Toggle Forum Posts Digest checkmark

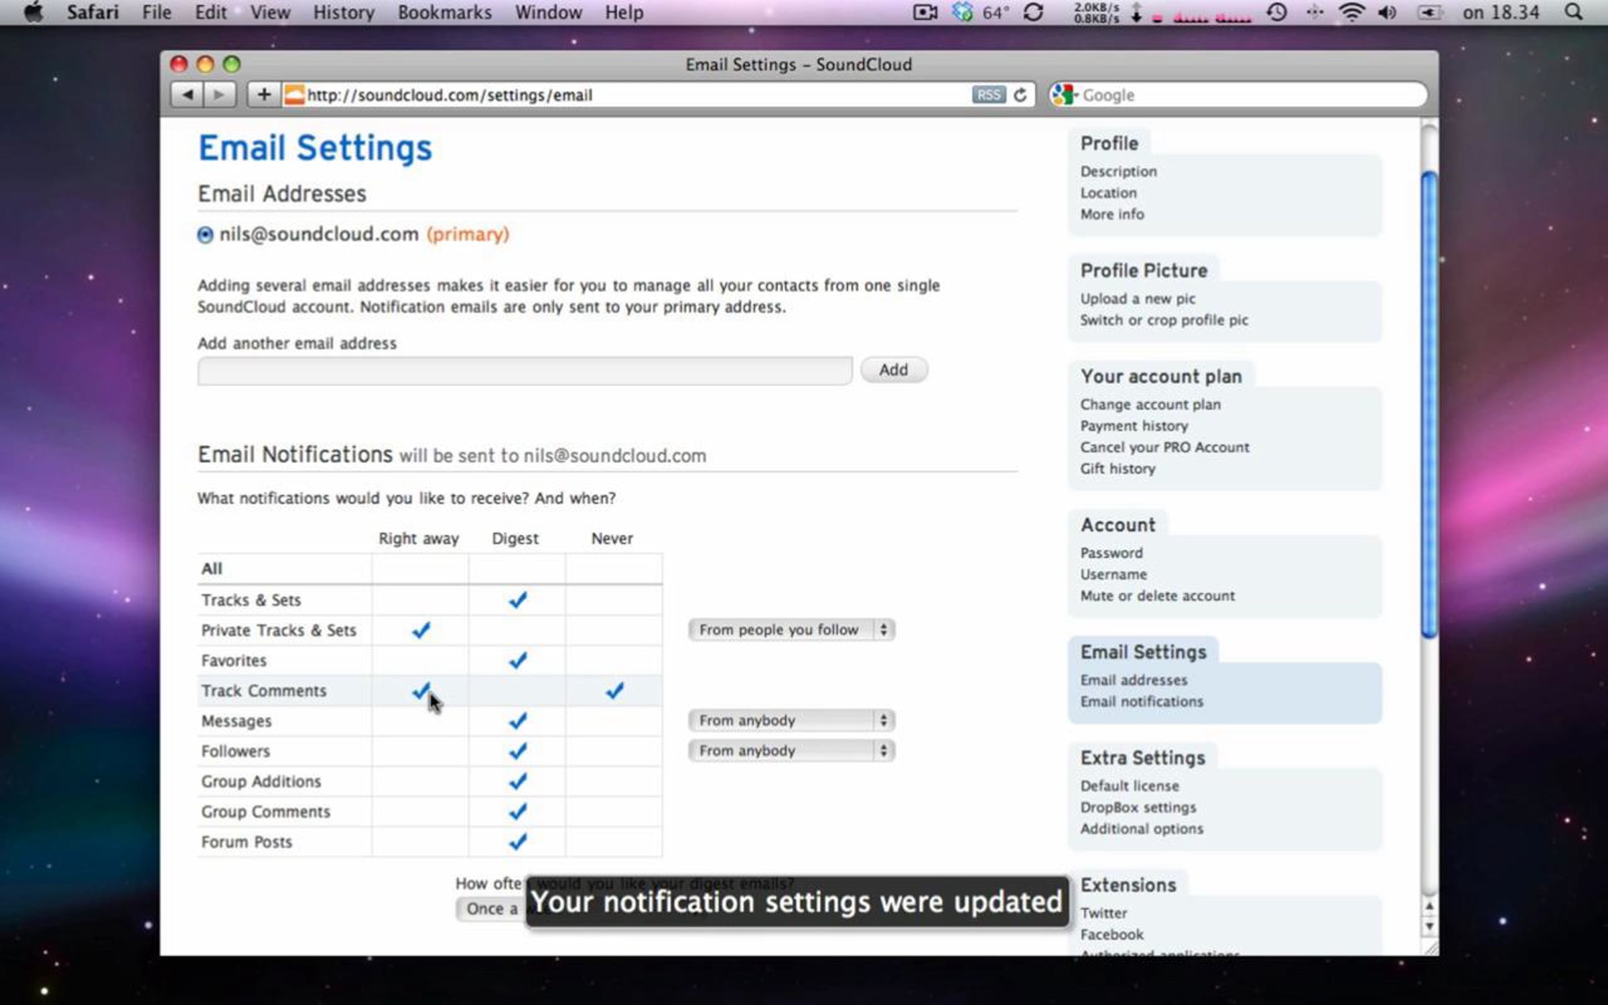click(517, 842)
